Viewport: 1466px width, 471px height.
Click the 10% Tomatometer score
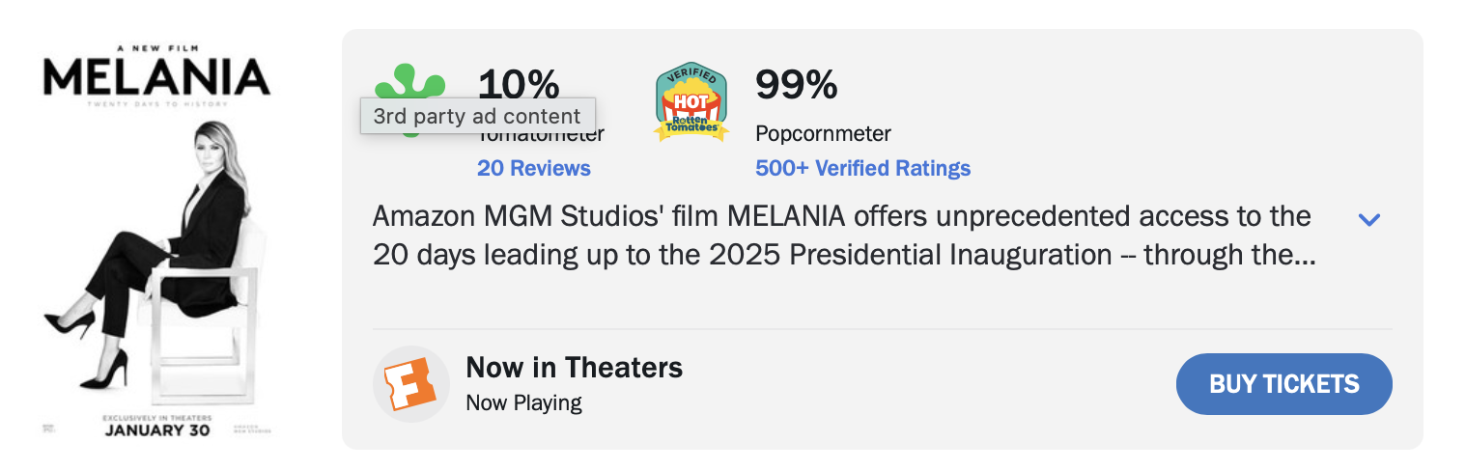[x=519, y=85]
